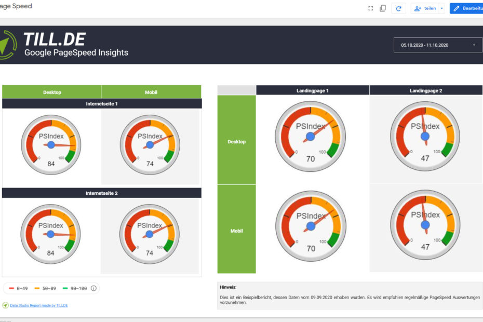Open edit mode with Bearbeiten button
483x322 pixels.
coord(466,8)
